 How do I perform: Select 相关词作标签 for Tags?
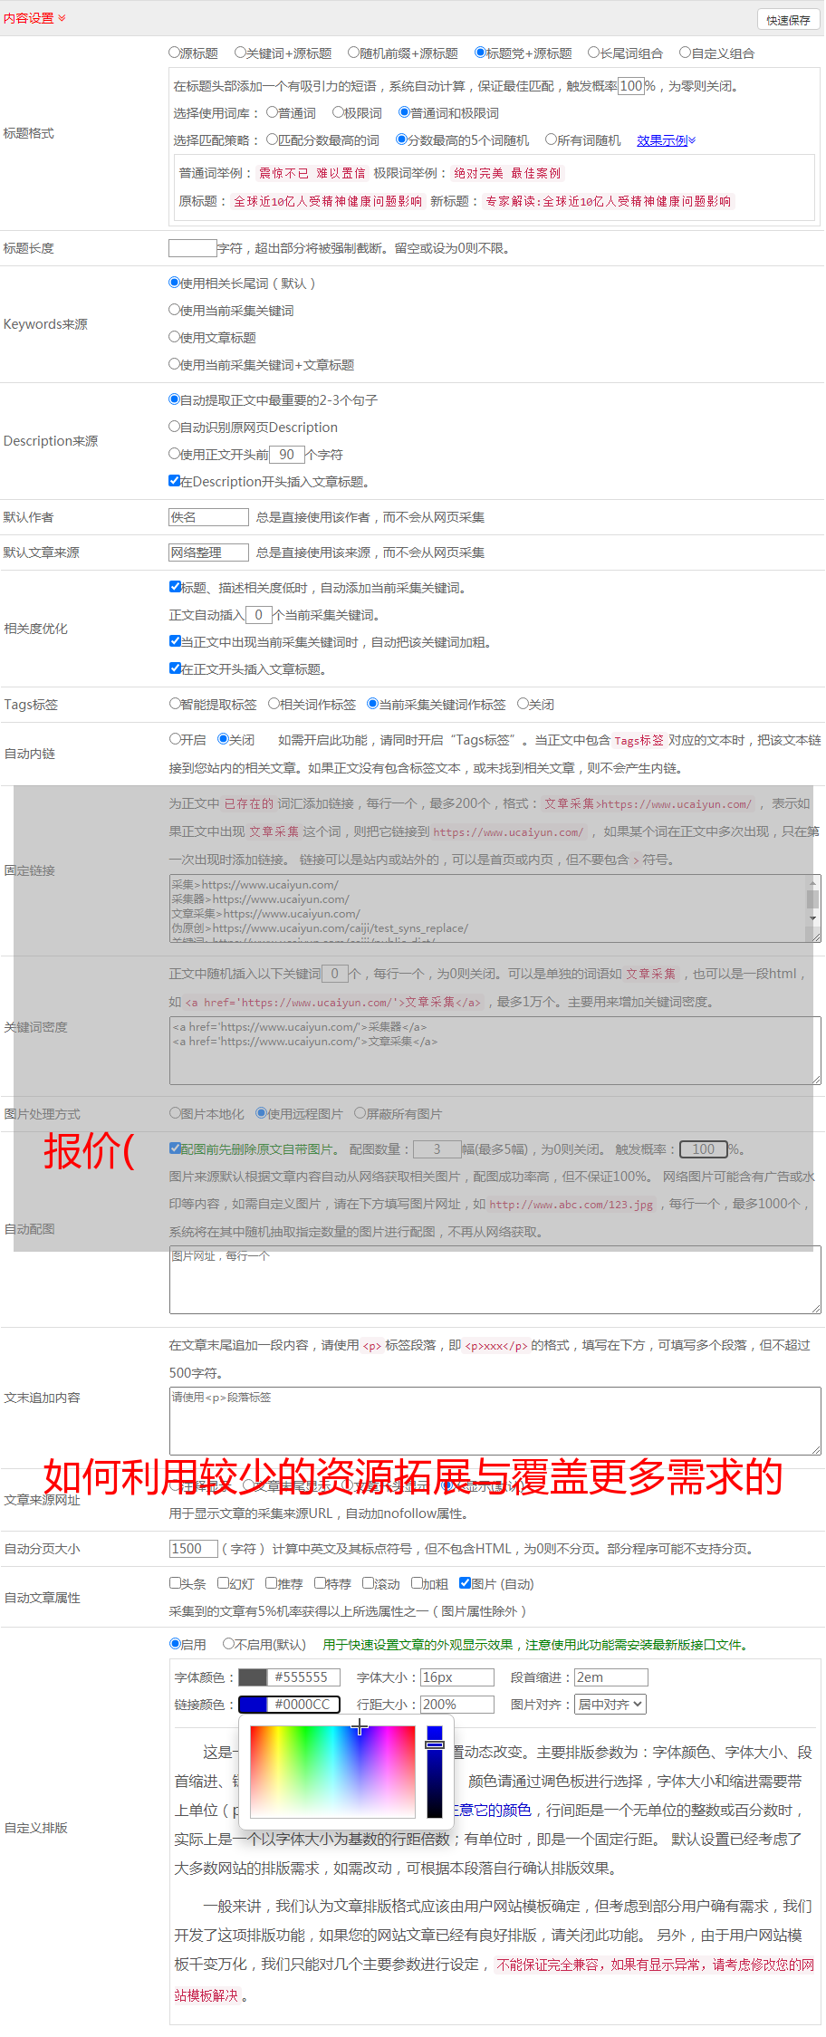click(x=274, y=704)
